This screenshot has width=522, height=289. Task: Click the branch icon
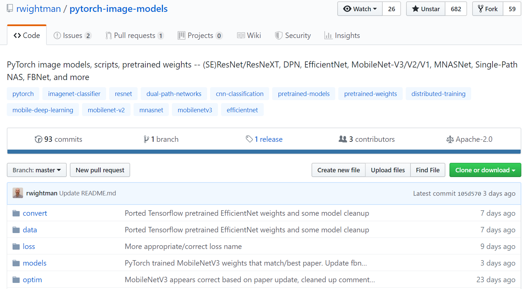click(x=146, y=139)
